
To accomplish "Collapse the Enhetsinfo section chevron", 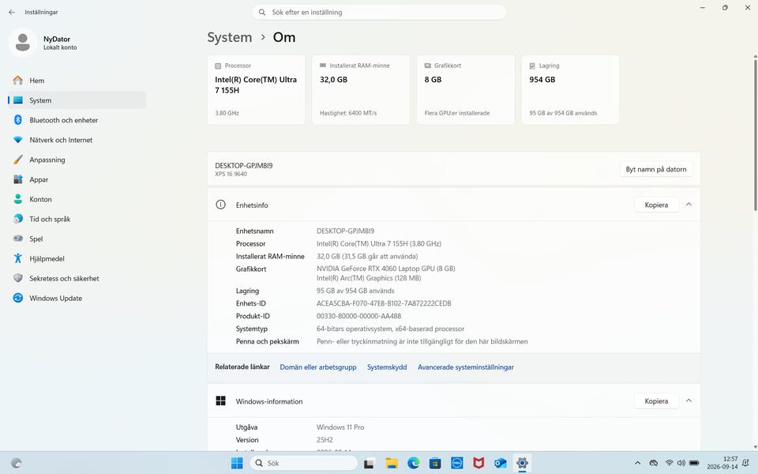I will [689, 205].
